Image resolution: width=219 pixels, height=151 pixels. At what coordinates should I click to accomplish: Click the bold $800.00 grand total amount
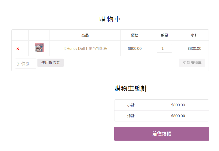178,116
